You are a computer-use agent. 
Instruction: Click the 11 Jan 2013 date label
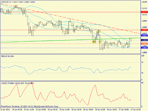pos(5,110)
